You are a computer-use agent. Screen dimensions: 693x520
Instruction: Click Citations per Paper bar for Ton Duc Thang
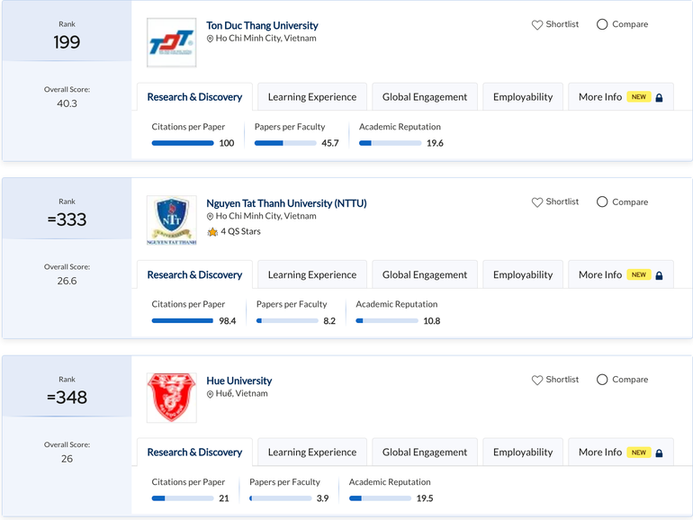(x=183, y=143)
